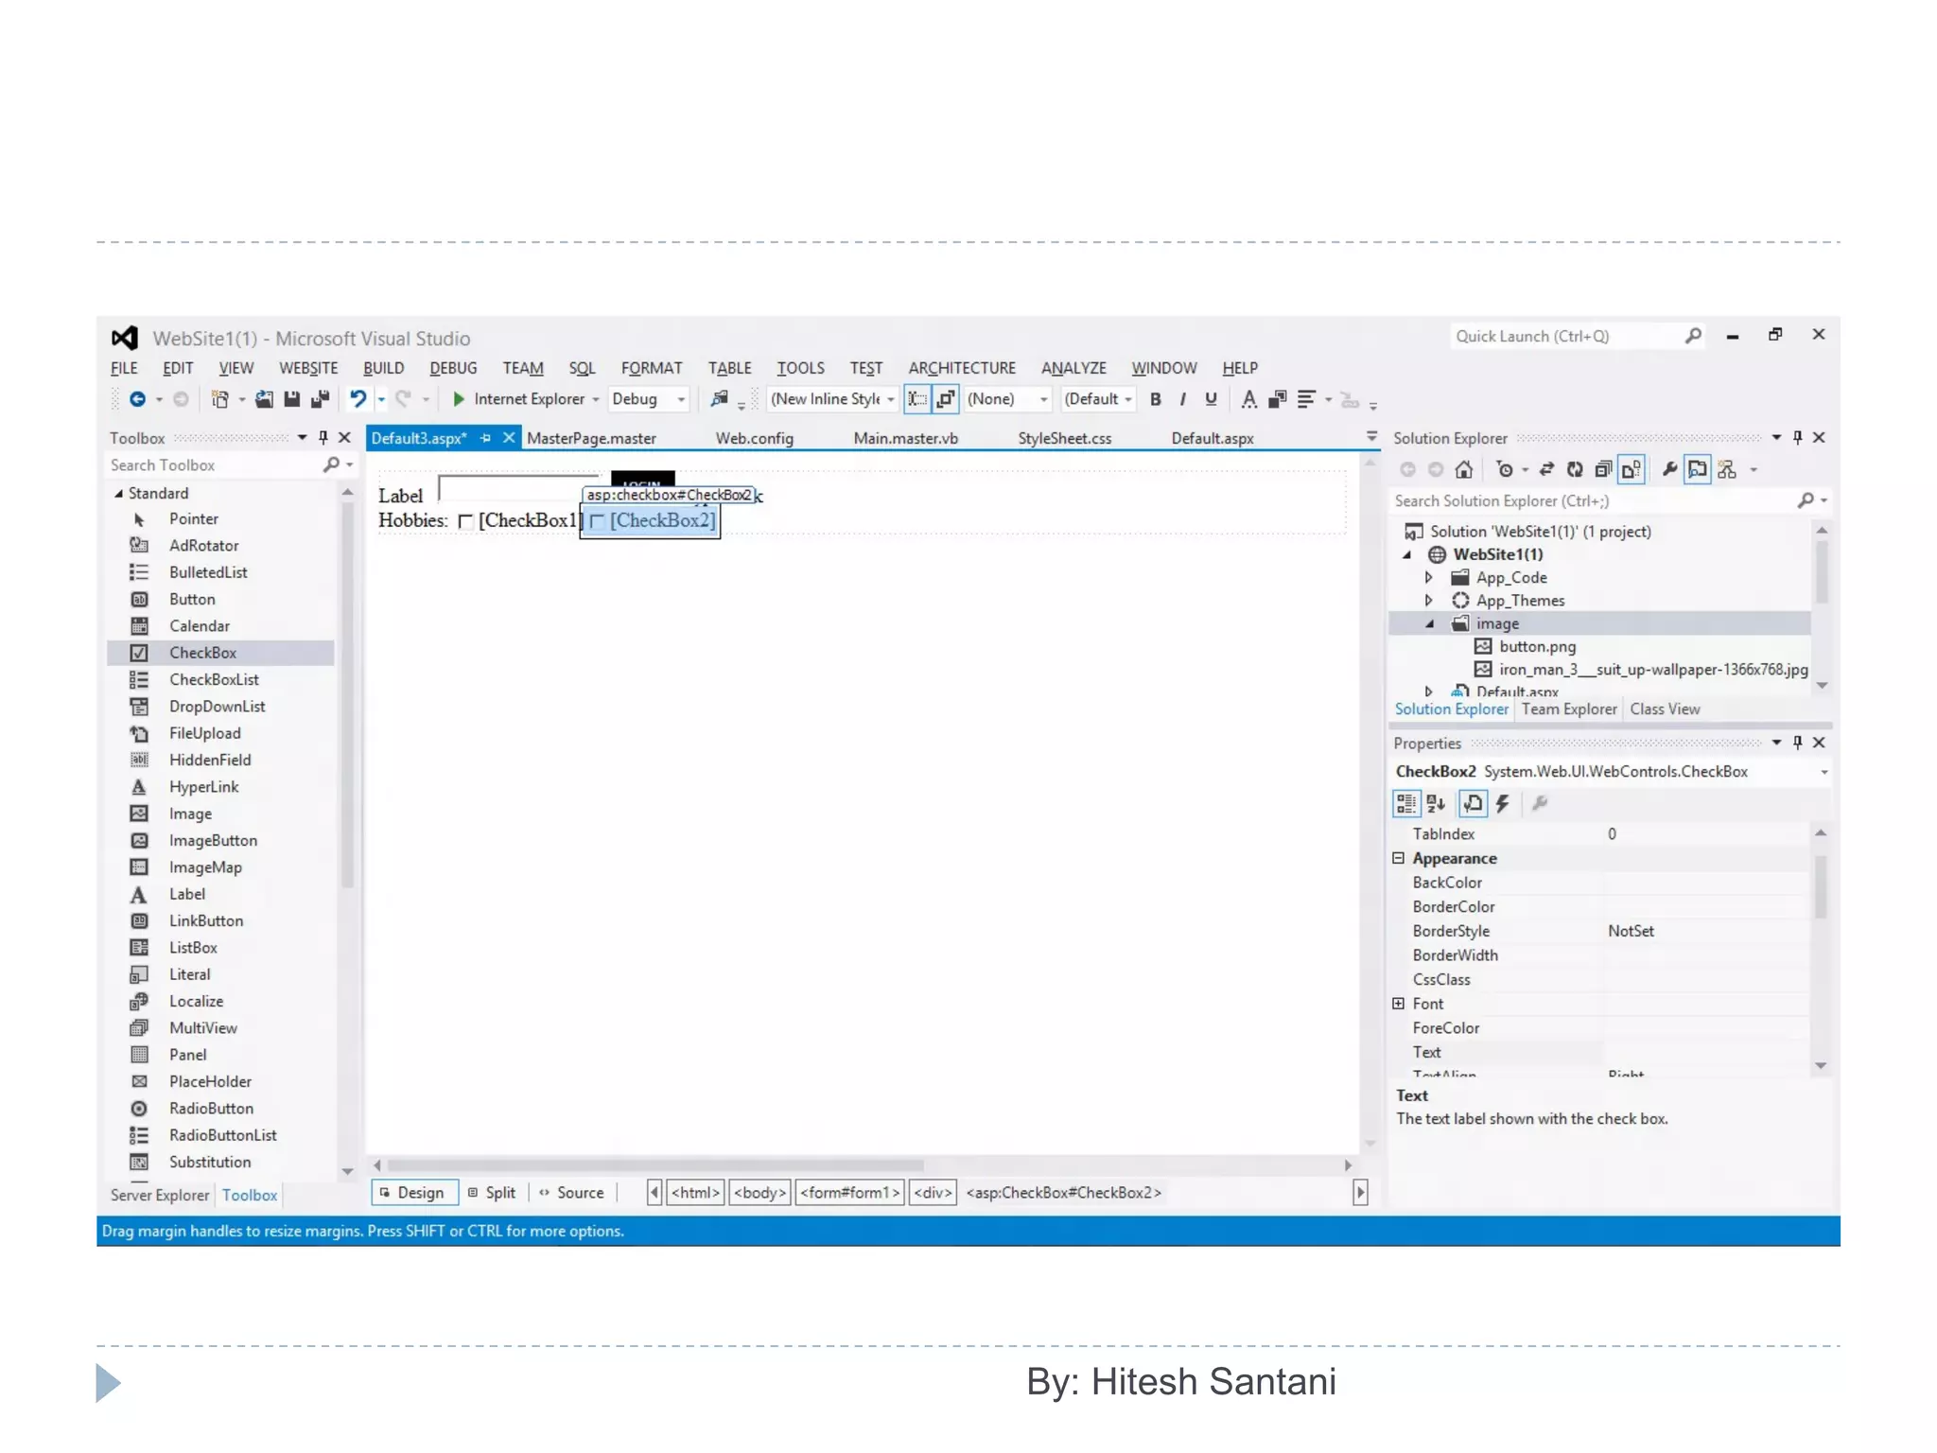Switch to the StyleSheet.css tab
The height and width of the screenshot is (1453, 1937).
[x=1064, y=439]
